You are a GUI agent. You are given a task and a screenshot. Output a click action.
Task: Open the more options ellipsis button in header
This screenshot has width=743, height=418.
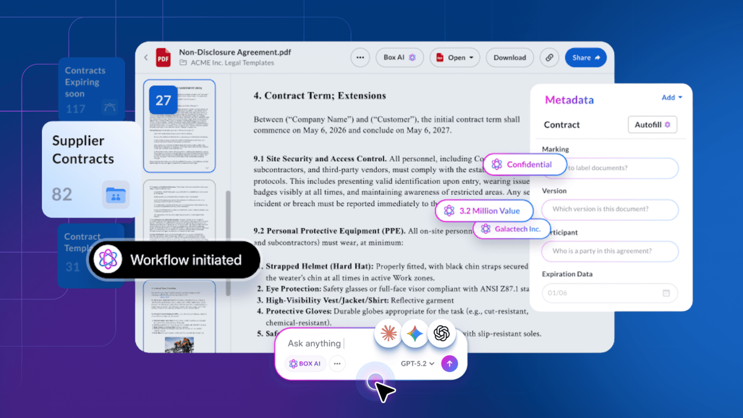pyautogui.click(x=360, y=57)
